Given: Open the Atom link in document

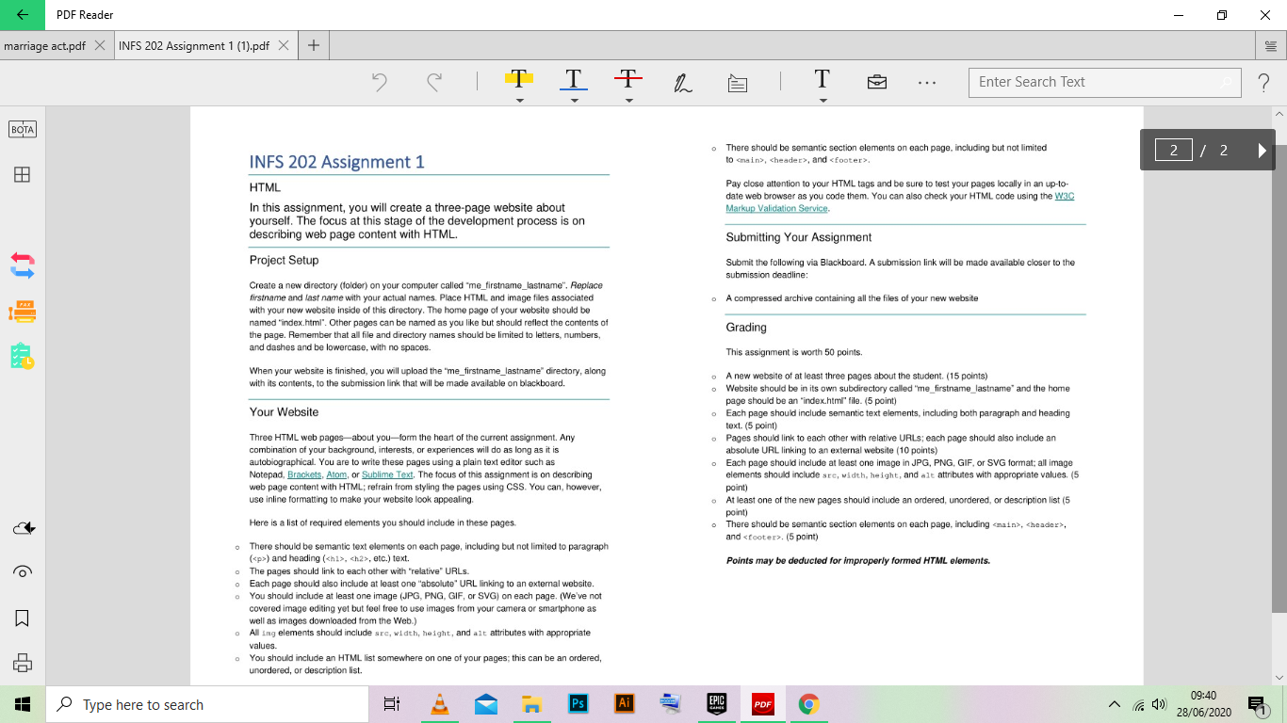Looking at the screenshot, I should 336,474.
